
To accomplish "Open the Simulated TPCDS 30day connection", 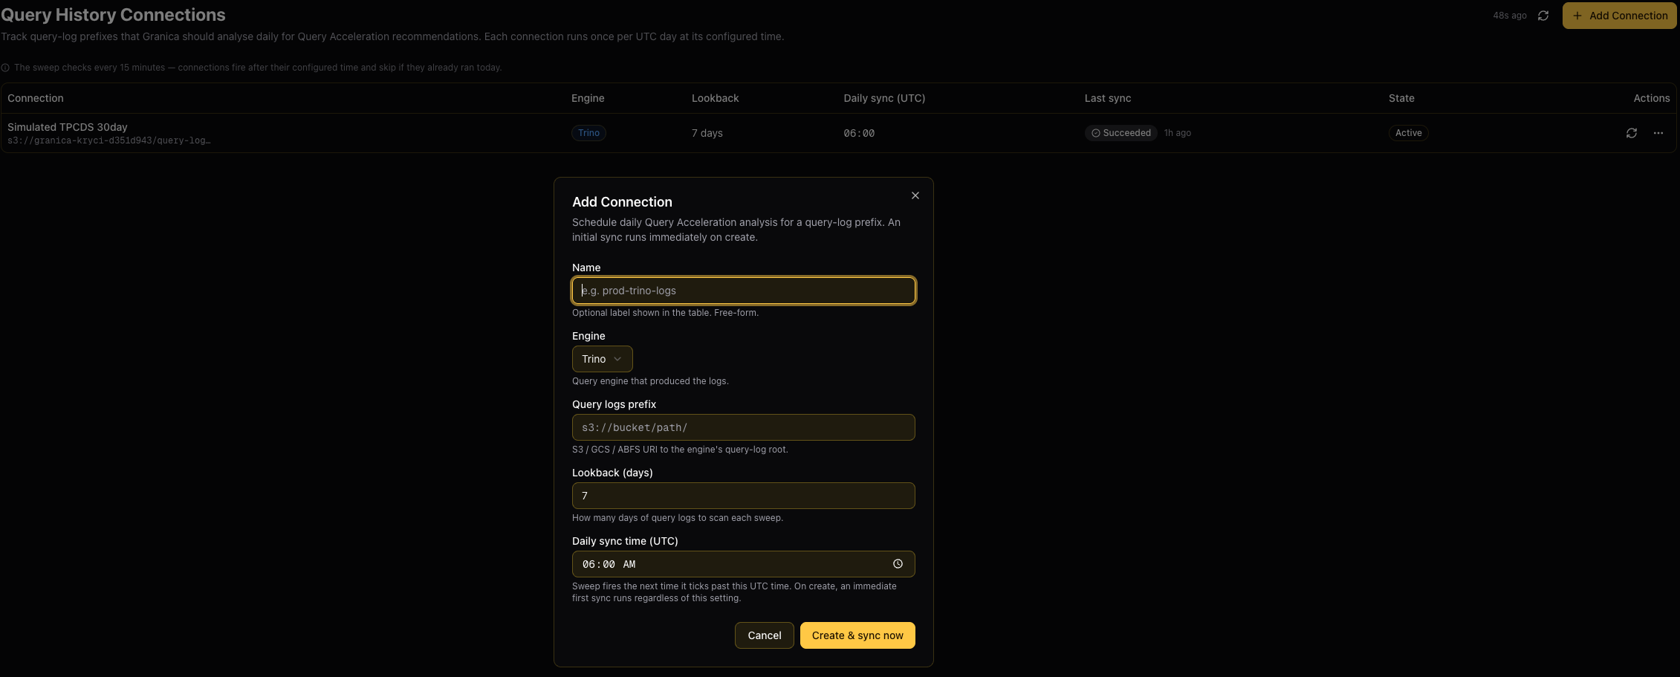I will [x=68, y=127].
